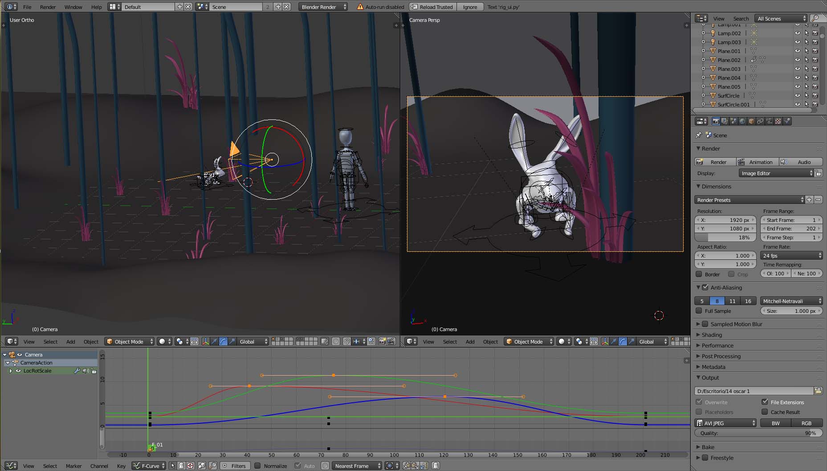Select the scale manipulator in left viewport
This screenshot has height=471, width=827.
(x=232, y=342)
